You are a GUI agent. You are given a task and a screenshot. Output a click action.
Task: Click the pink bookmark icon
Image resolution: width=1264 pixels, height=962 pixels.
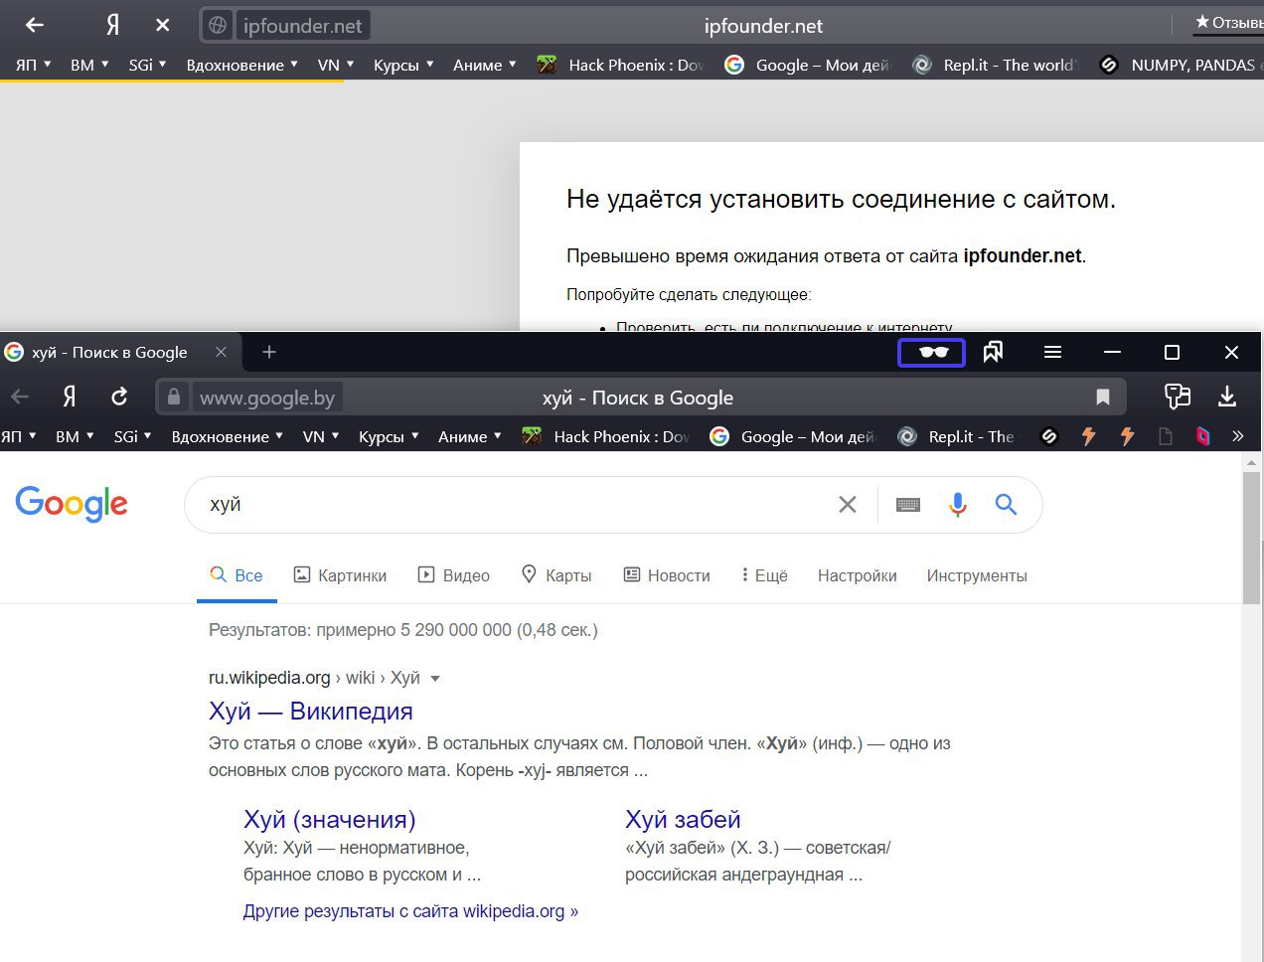pos(1202,436)
